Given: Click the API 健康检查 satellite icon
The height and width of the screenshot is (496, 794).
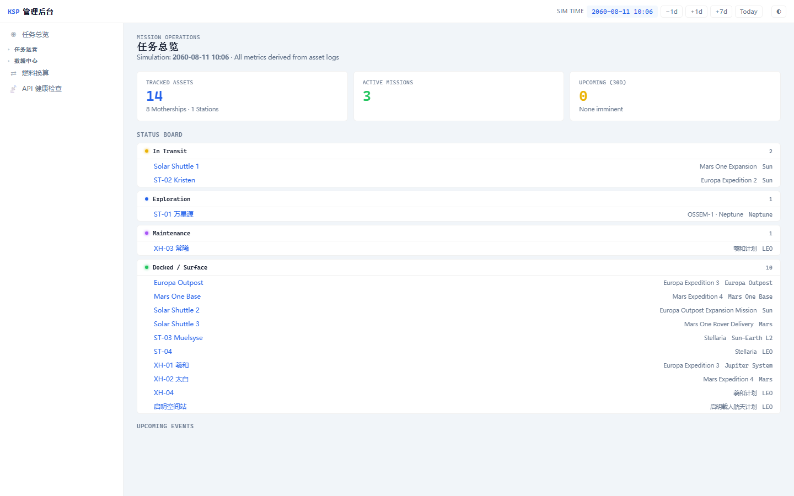Looking at the screenshot, I should pyautogui.click(x=14, y=89).
